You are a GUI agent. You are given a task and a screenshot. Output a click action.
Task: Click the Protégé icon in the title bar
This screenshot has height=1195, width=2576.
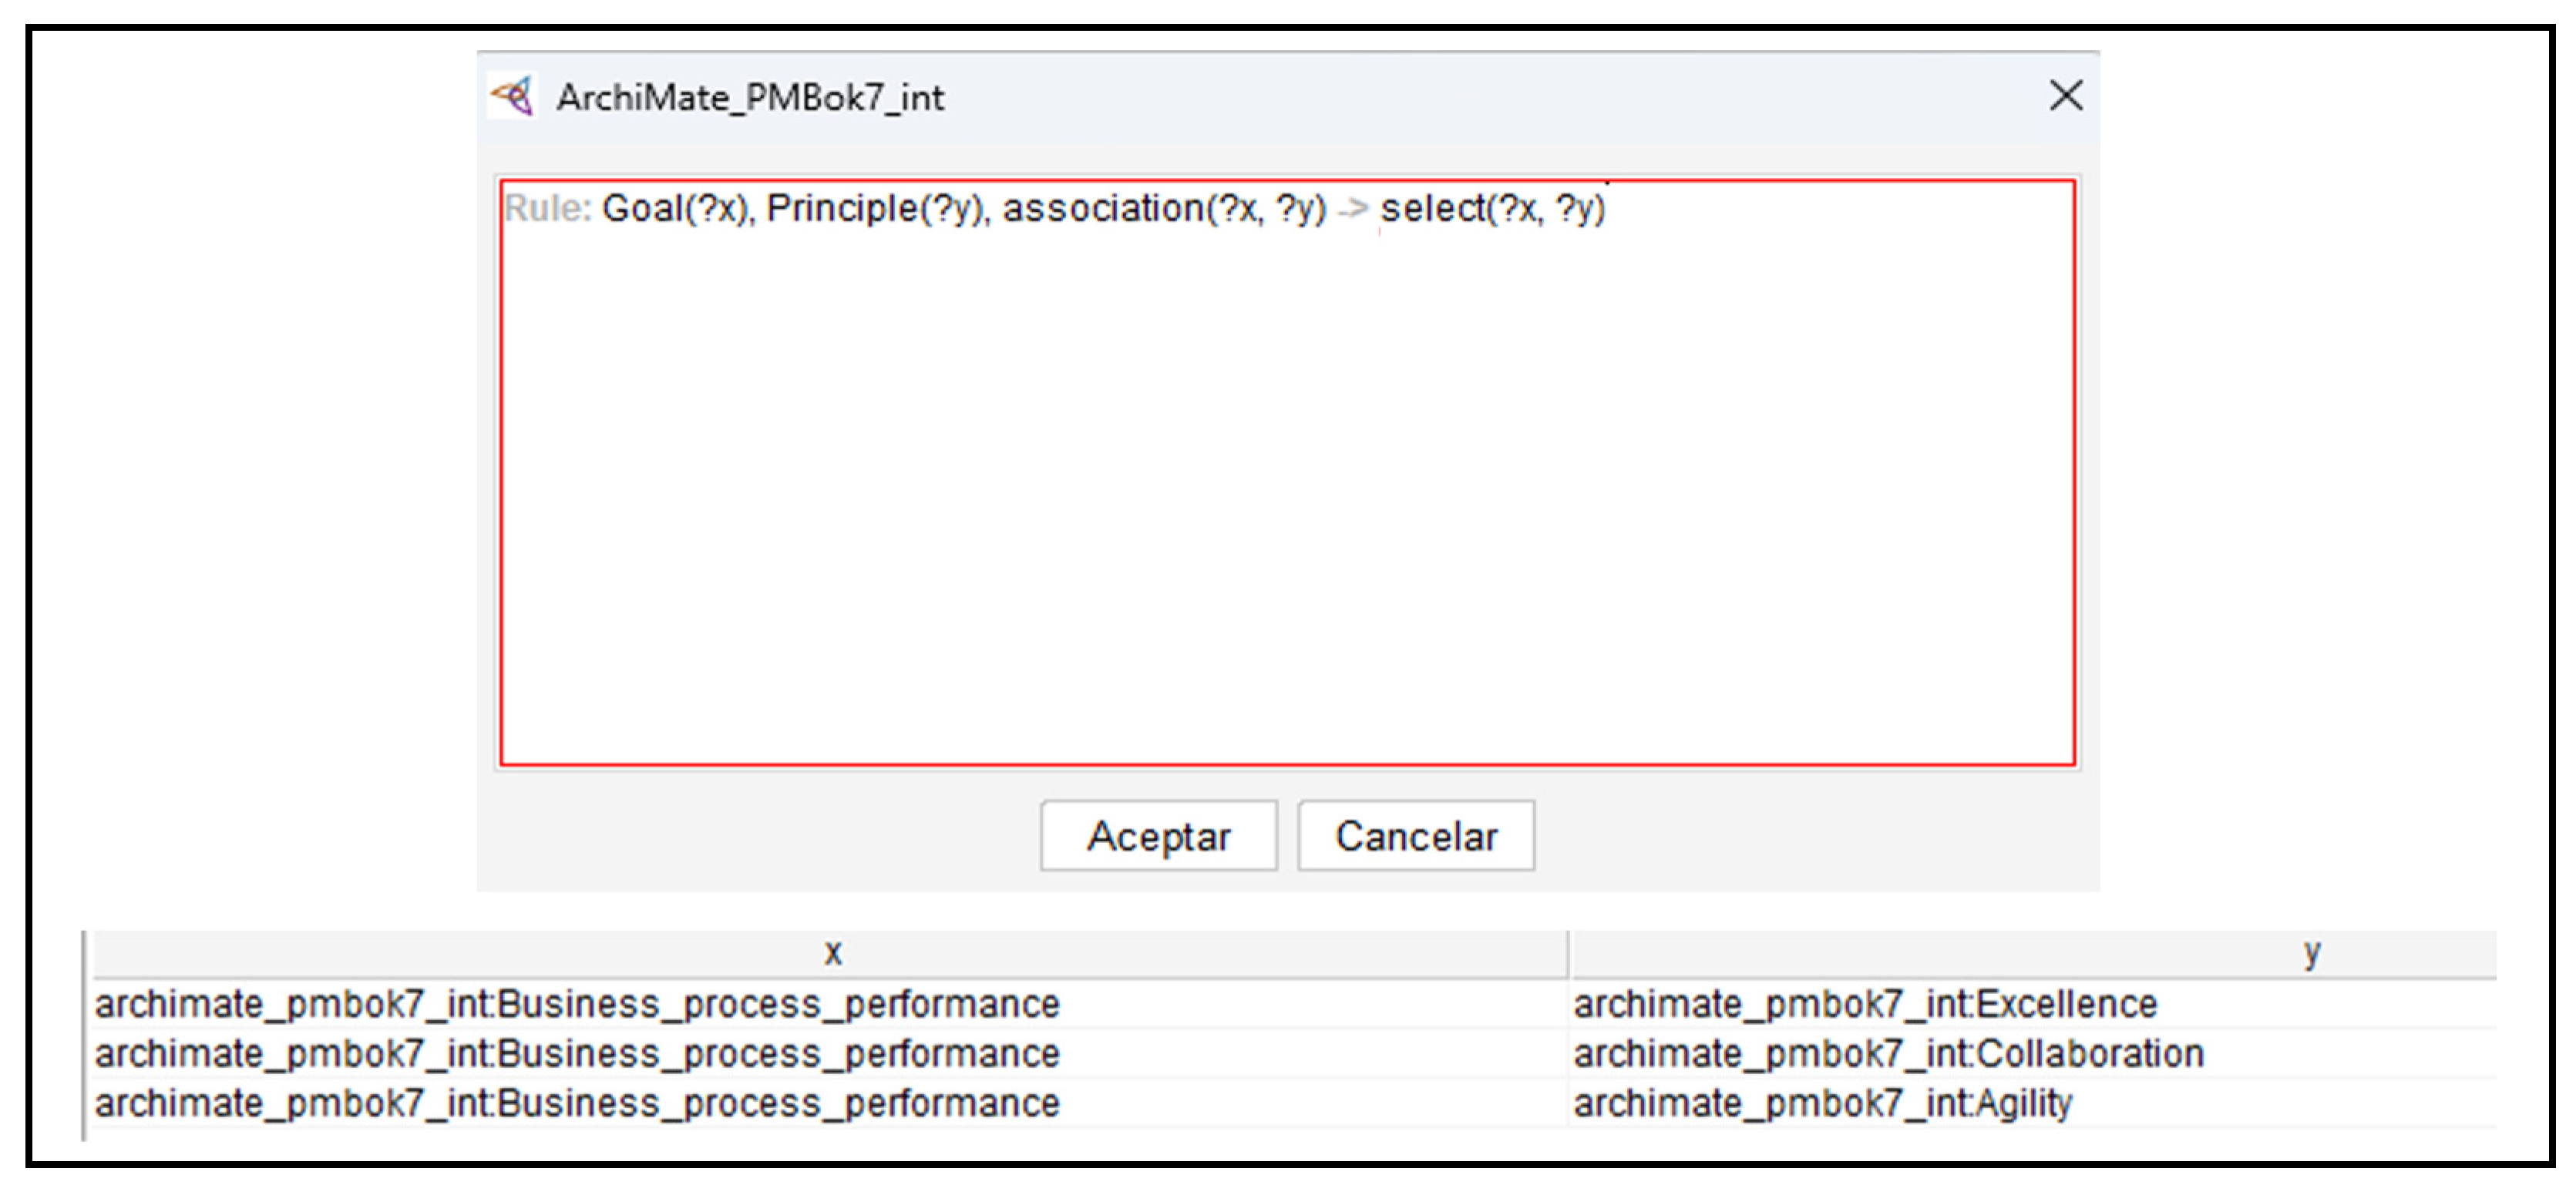point(513,97)
